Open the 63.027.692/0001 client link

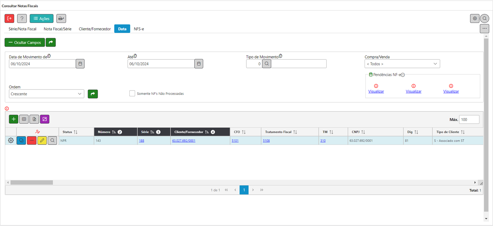click(184, 141)
